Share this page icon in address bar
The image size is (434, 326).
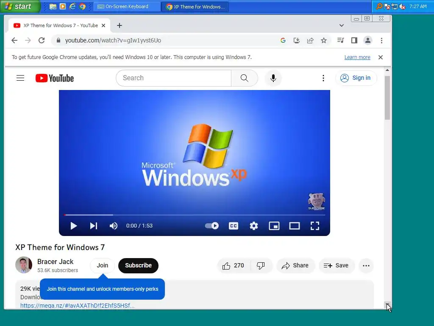point(310,40)
